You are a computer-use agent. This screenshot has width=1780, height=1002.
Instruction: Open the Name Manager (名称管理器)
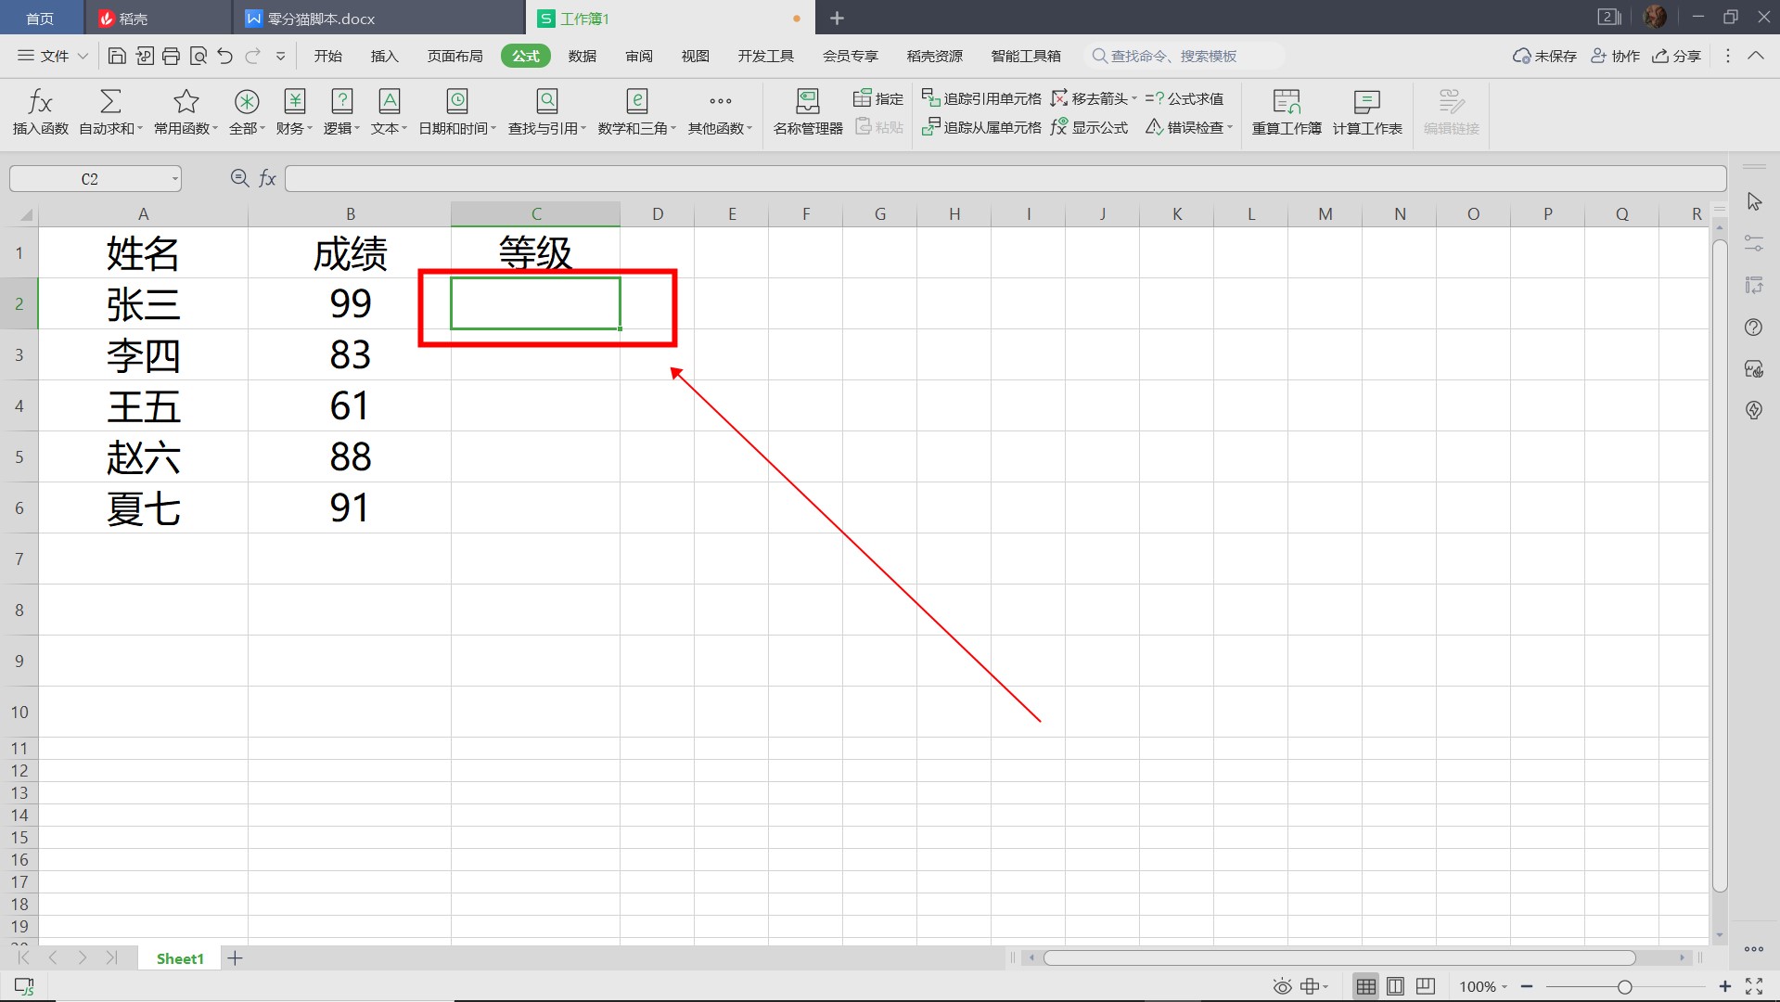pos(807,110)
